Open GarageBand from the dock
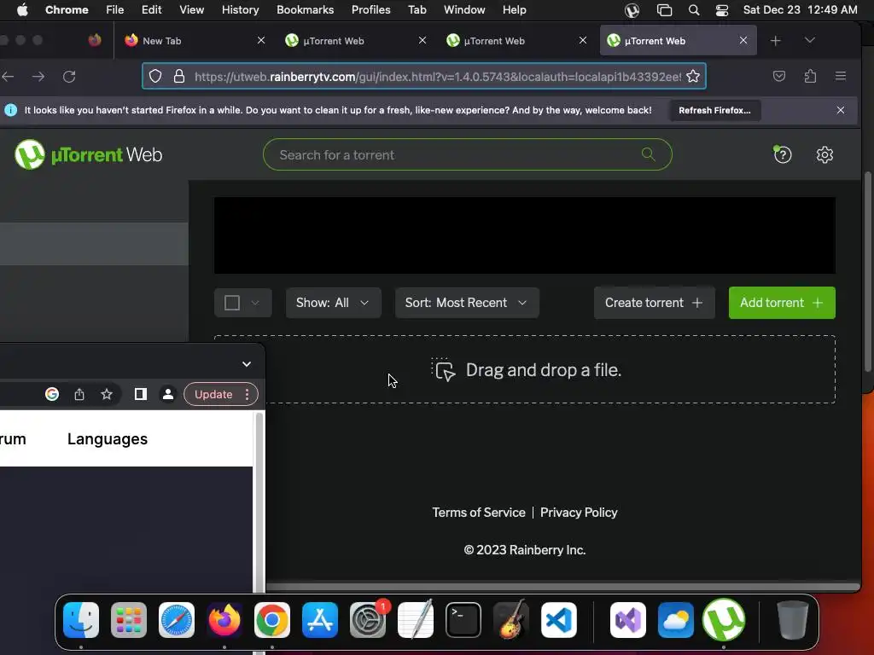Image resolution: width=874 pixels, height=655 pixels. pos(511,620)
